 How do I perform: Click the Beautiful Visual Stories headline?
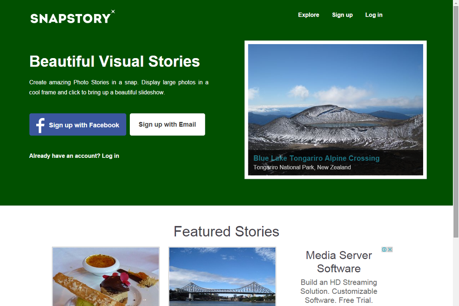[x=115, y=62]
